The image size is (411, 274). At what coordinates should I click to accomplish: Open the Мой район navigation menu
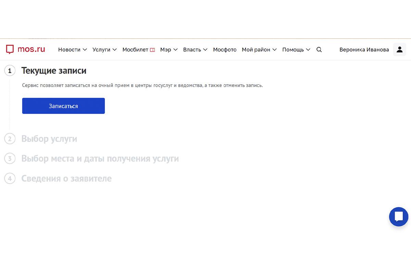coord(259,50)
